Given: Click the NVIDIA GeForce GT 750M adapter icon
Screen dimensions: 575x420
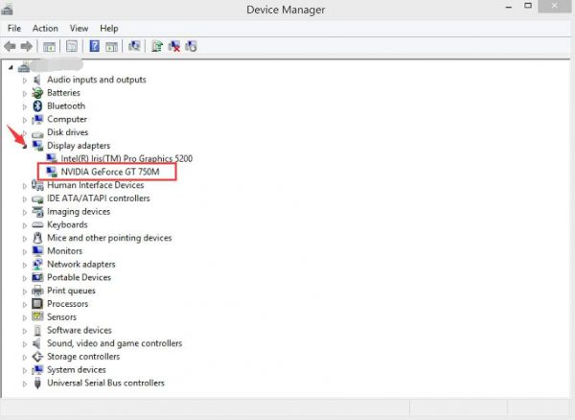Looking at the screenshot, I should pos(52,172).
